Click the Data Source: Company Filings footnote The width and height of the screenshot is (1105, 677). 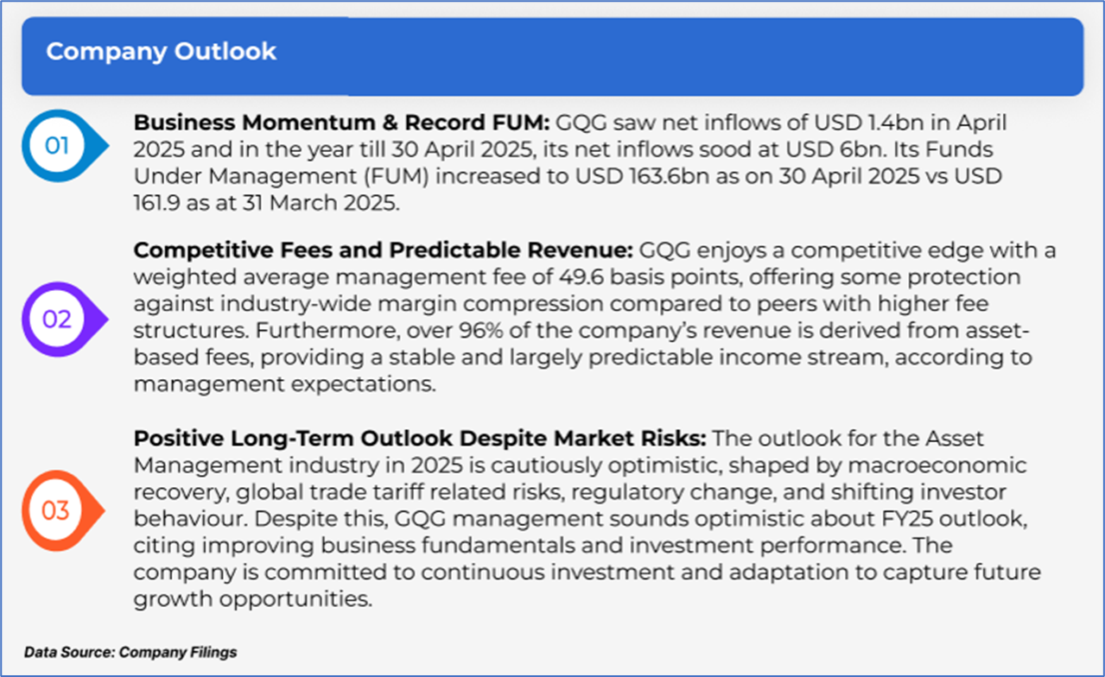tap(130, 652)
